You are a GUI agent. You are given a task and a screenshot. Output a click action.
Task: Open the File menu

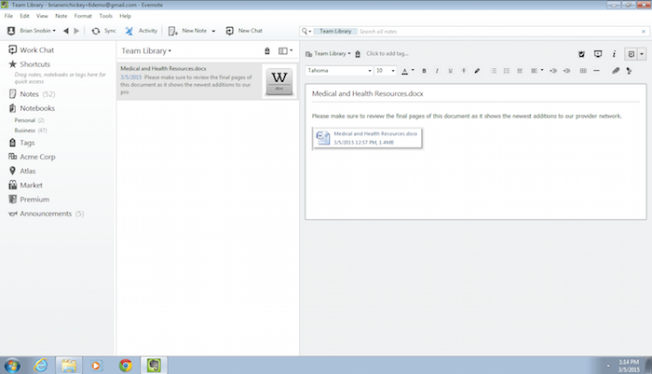(x=8, y=16)
